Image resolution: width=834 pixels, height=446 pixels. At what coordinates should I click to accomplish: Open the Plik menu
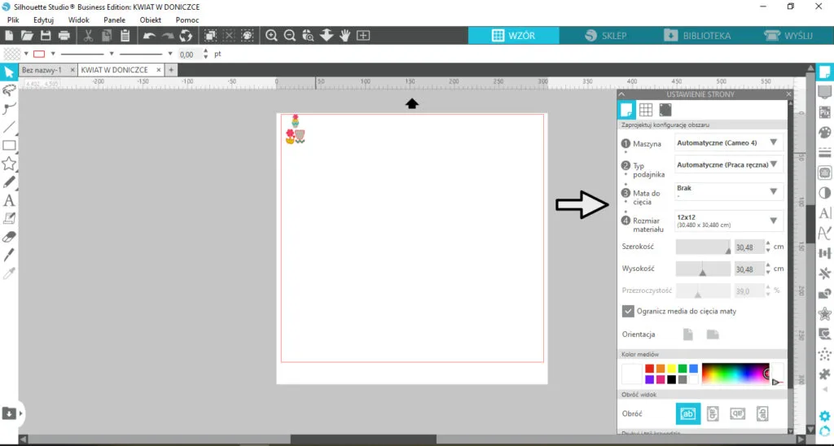coord(13,20)
